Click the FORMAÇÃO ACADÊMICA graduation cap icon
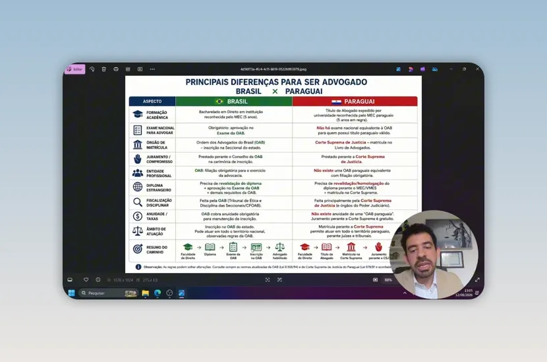The width and height of the screenshot is (547, 362). coord(138,115)
